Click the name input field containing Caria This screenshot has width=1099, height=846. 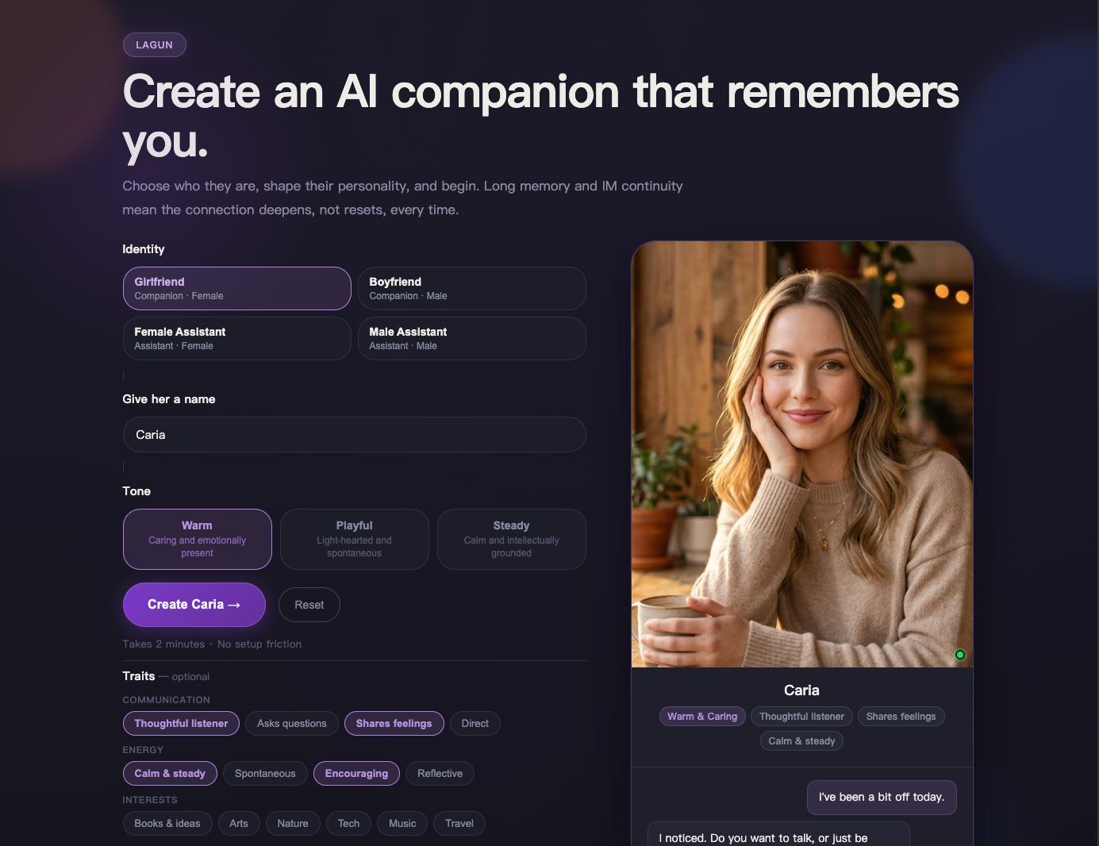click(354, 435)
